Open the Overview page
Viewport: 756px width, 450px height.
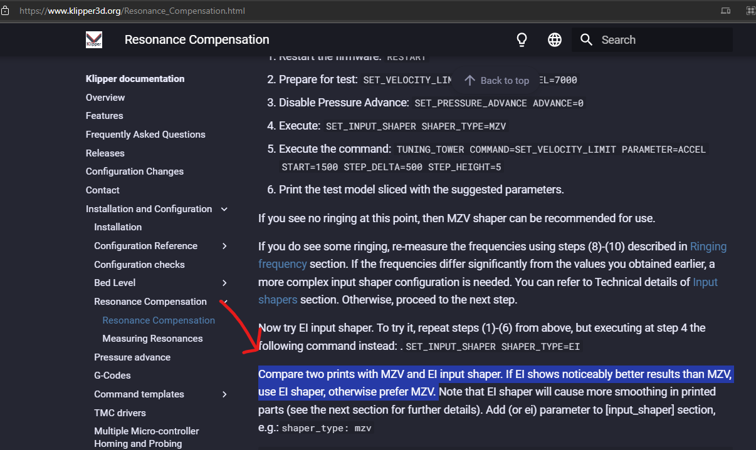(x=105, y=98)
